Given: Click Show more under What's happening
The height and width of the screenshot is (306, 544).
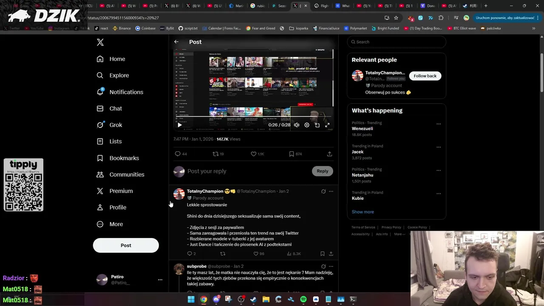Looking at the screenshot, I should [x=363, y=212].
